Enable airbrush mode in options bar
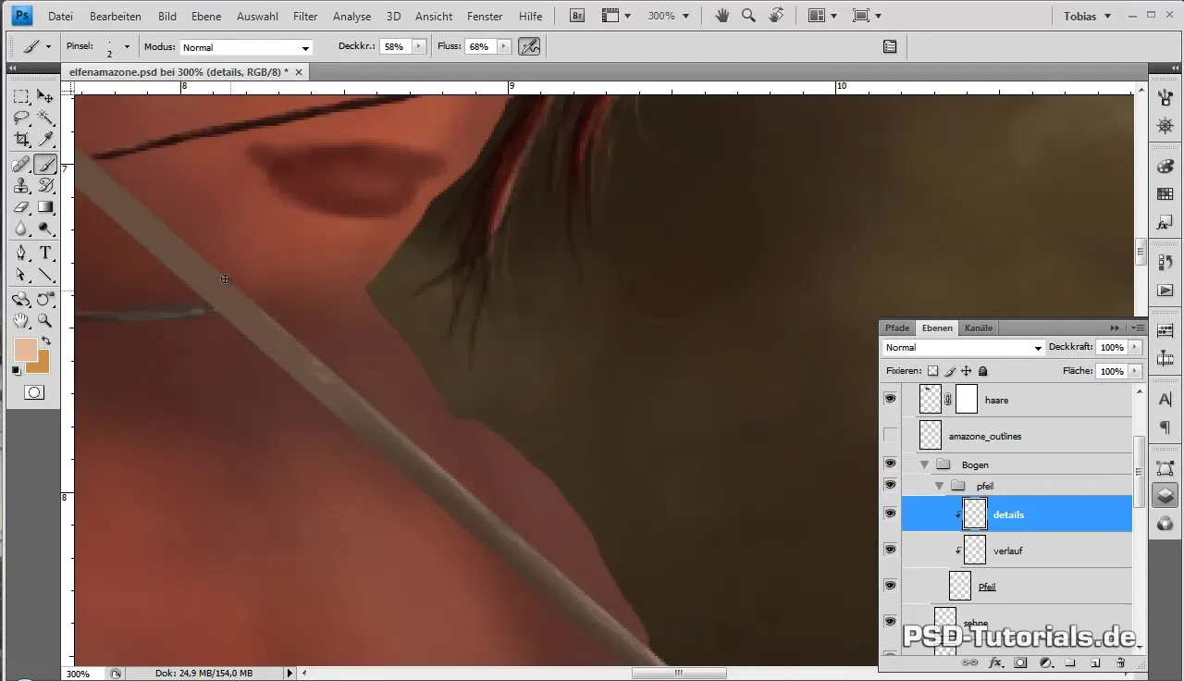 (x=529, y=46)
